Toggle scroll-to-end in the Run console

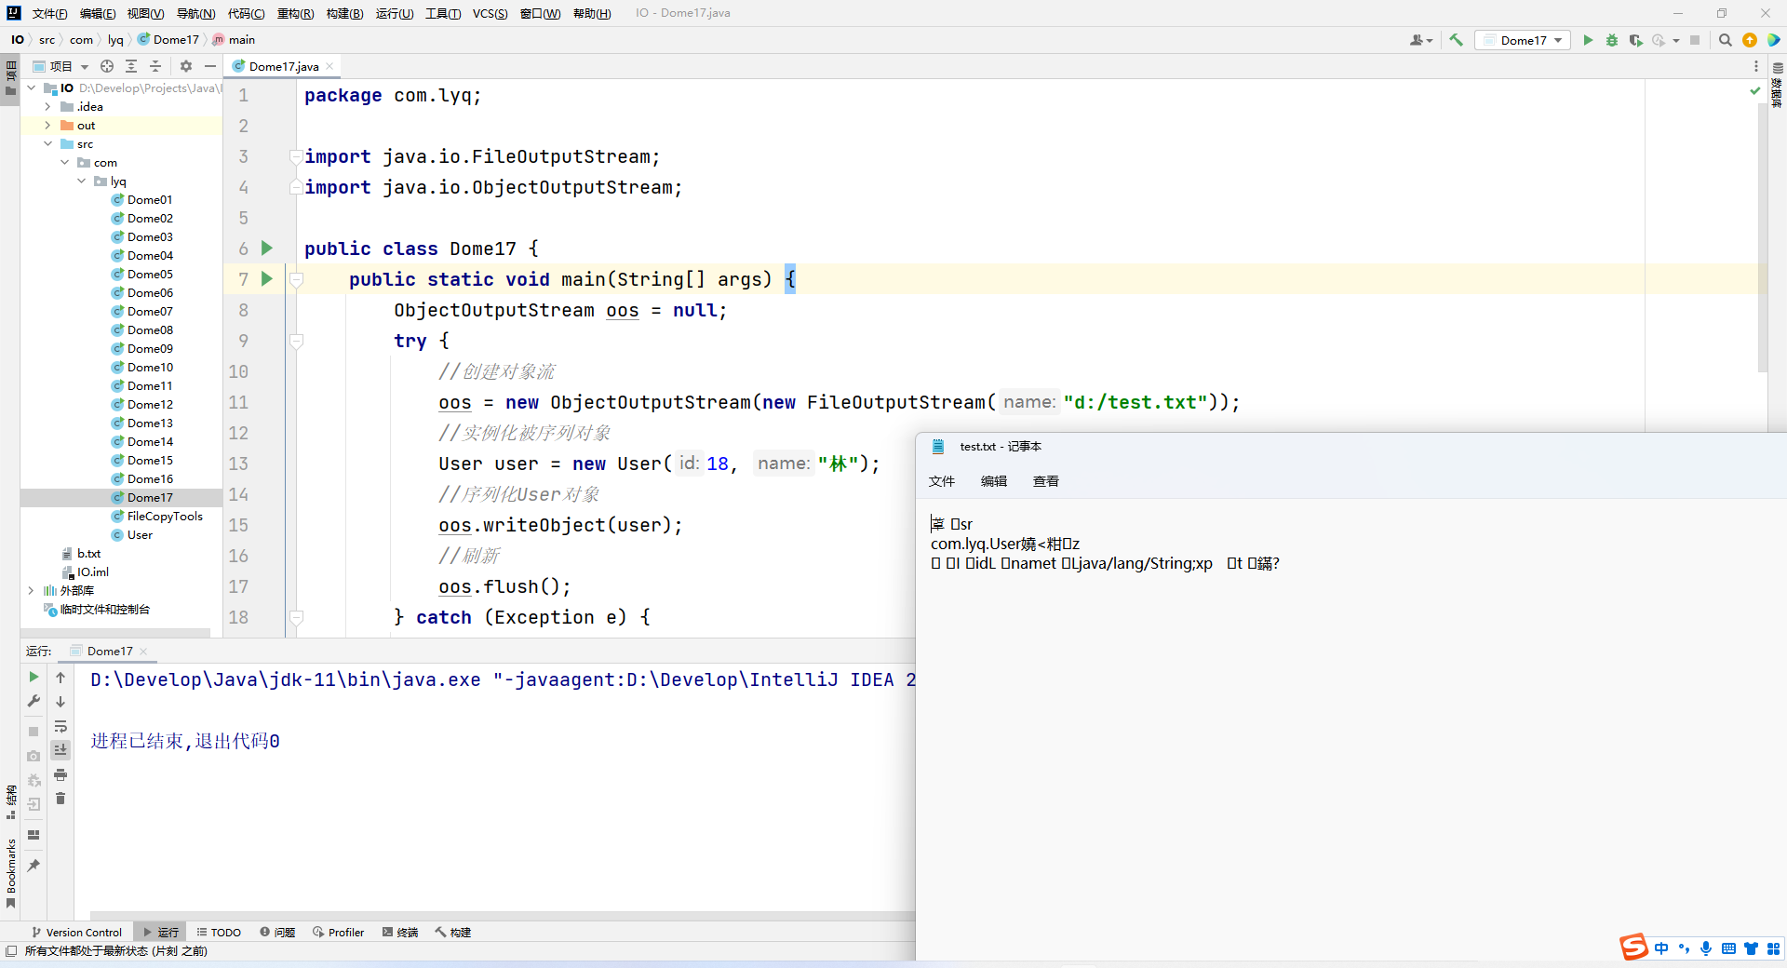point(60,750)
